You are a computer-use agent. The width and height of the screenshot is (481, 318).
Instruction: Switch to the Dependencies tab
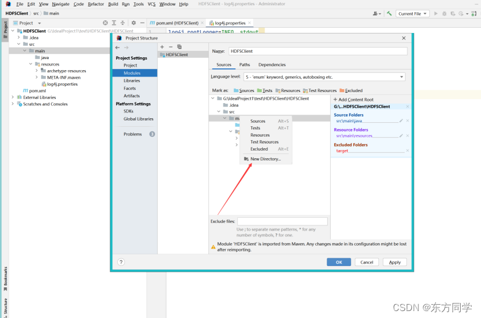point(272,65)
